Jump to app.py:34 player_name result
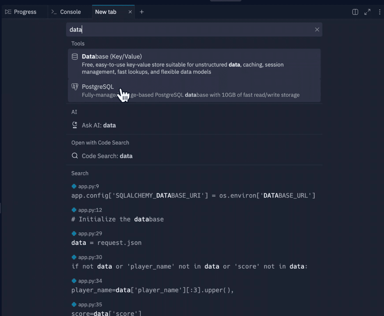 pyautogui.click(x=152, y=290)
